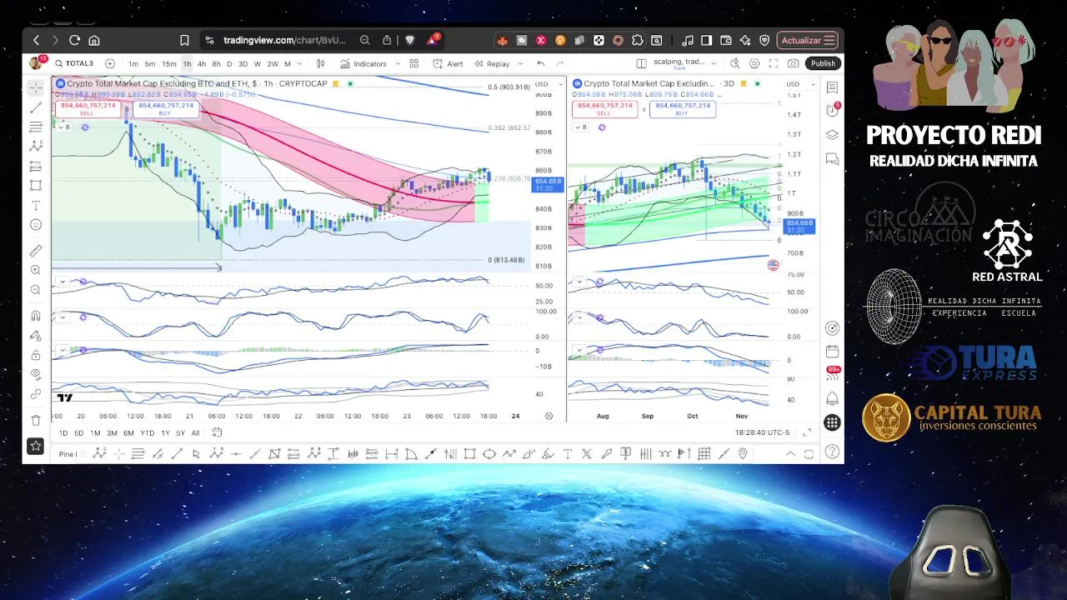Open the emoji icons tool
Image resolution: width=1067 pixels, height=600 pixels.
tap(36, 224)
